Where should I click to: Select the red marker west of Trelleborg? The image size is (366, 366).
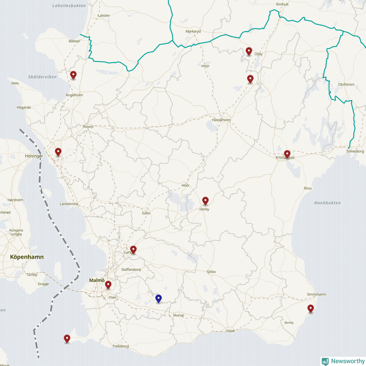[x=67, y=339]
